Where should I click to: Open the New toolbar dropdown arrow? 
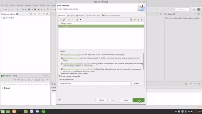click(6, 9)
